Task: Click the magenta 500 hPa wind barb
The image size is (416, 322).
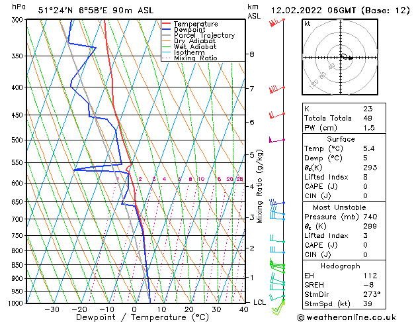Action: pyautogui.click(x=276, y=140)
